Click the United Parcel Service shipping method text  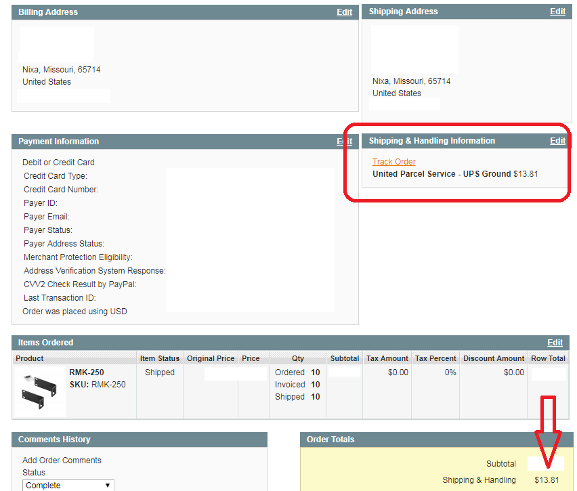(x=442, y=174)
